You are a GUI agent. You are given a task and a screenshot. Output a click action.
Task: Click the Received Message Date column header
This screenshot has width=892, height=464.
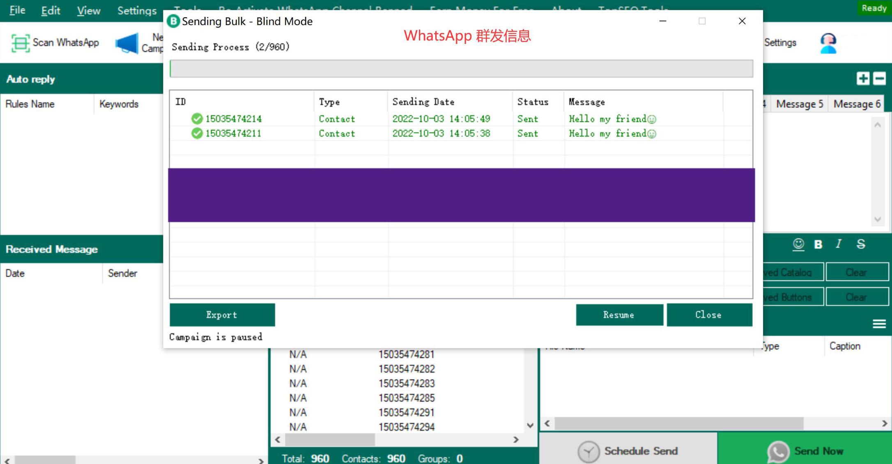tap(51, 273)
